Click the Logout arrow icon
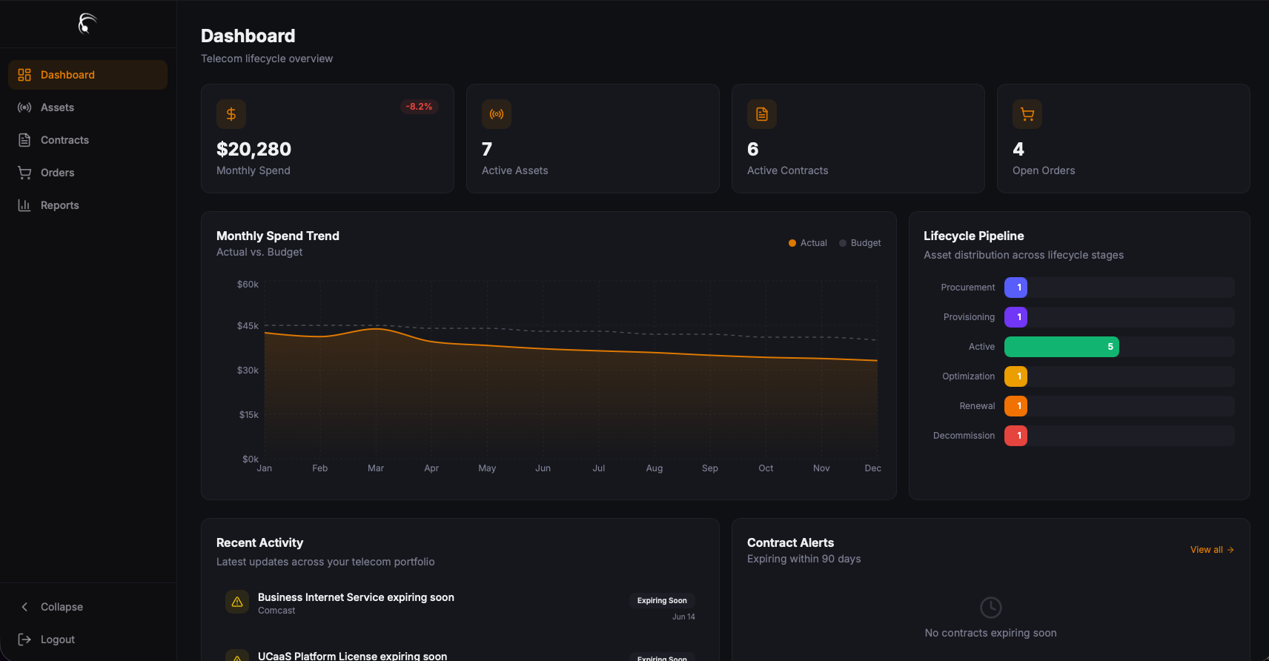Viewport: 1269px width, 661px height. [24, 640]
